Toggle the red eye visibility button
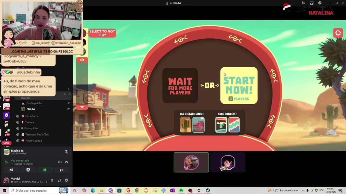 [82, 60]
